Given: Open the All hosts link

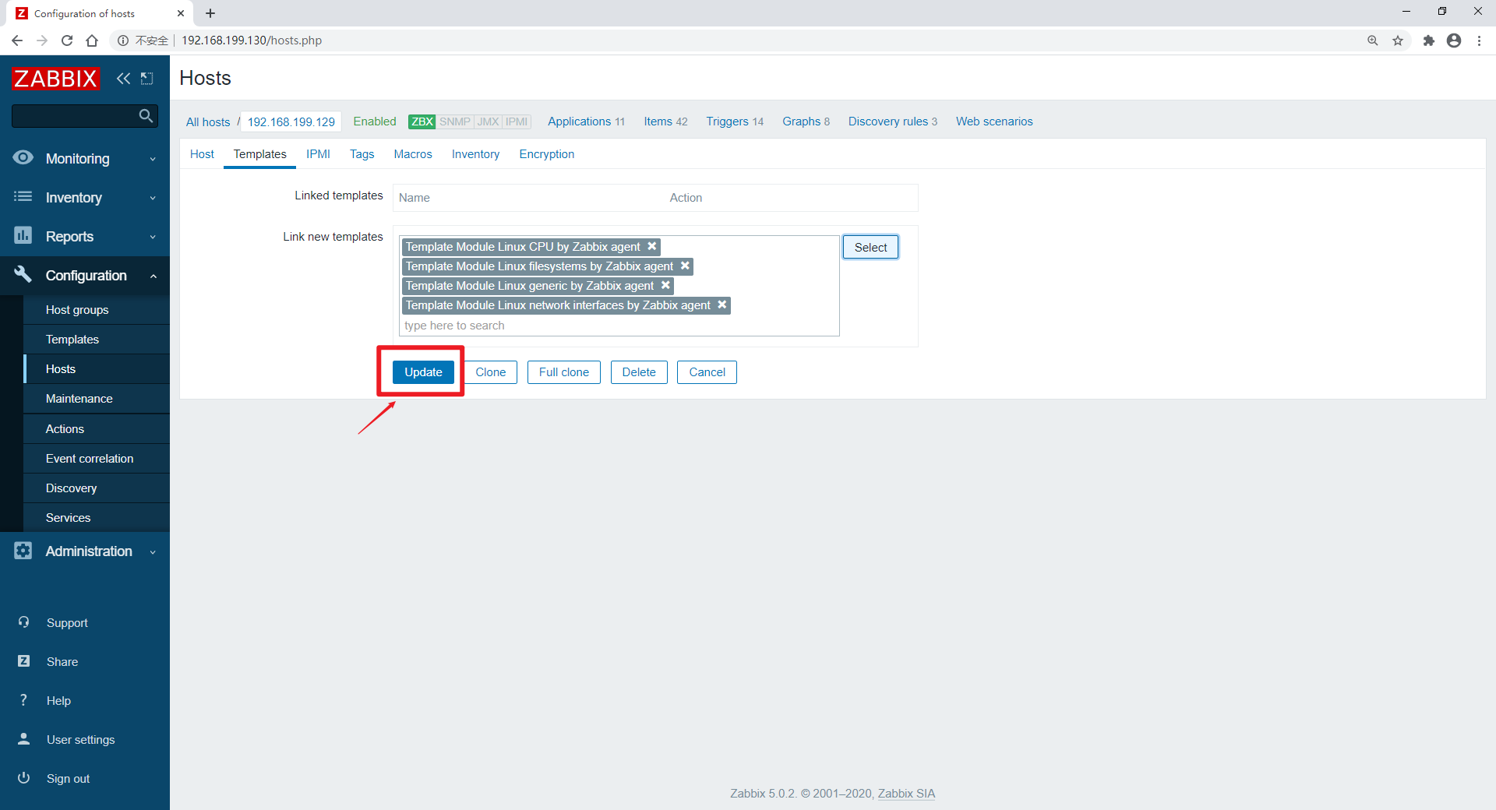Looking at the screenshot, I should click(208, 121).
